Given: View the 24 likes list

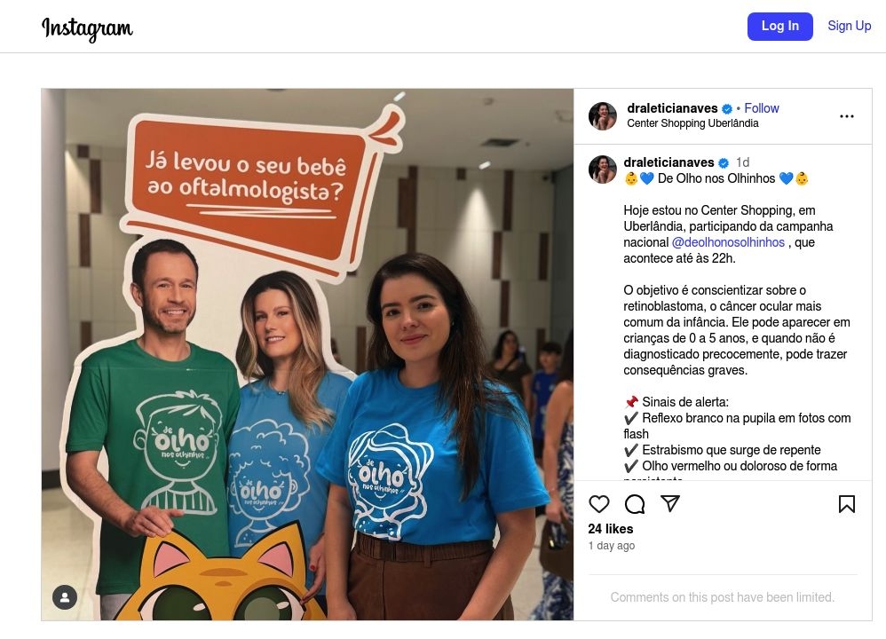Looking at the screenshot, I should point(610,529).
